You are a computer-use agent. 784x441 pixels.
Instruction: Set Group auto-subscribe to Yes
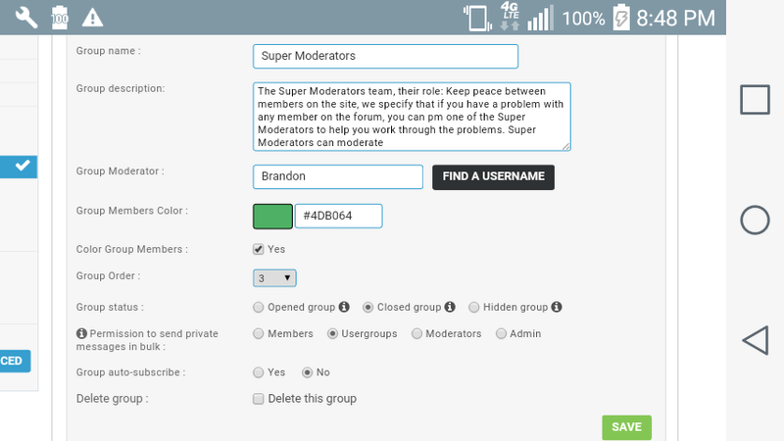pyautogui.click(x=258, y=372)
